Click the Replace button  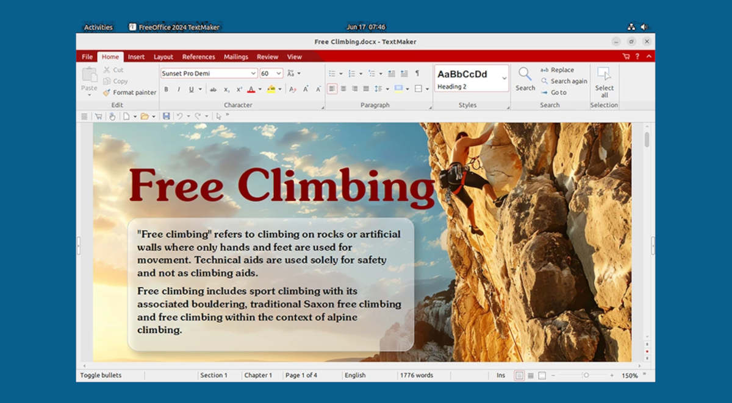pos(558,69)
